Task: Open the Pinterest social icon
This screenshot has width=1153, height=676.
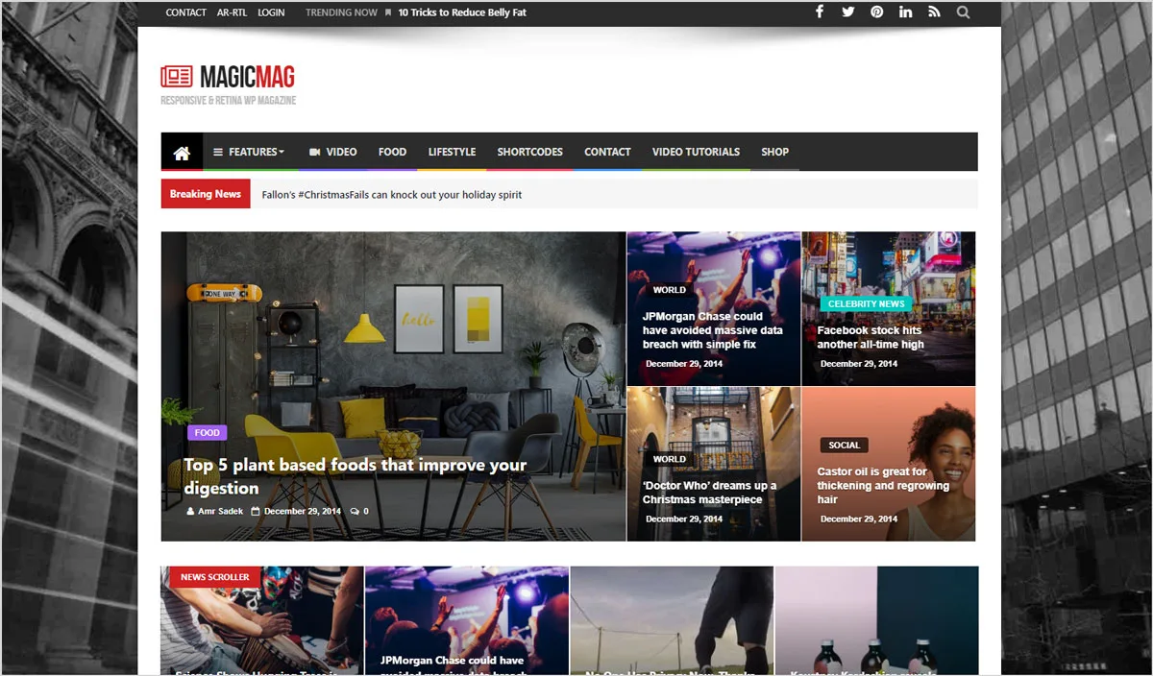Action: 877,12
